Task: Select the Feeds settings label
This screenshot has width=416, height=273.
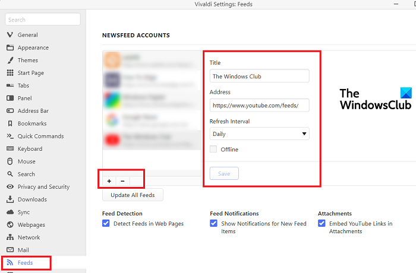Action: tap(25, 262)
